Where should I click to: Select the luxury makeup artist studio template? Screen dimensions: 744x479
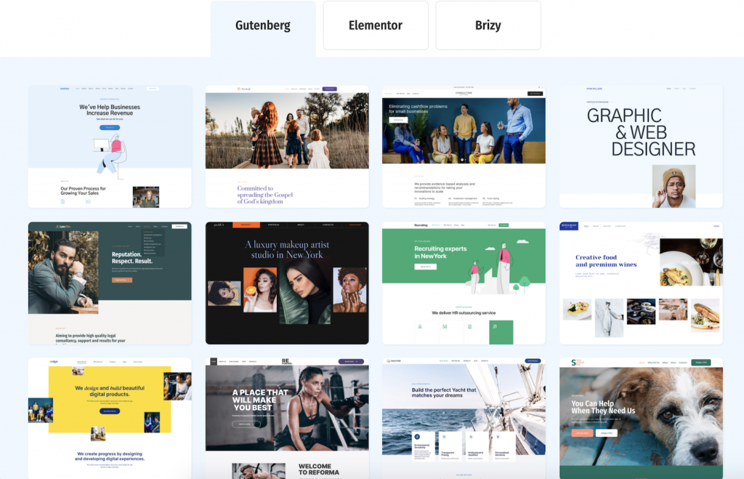click(287, 283)
